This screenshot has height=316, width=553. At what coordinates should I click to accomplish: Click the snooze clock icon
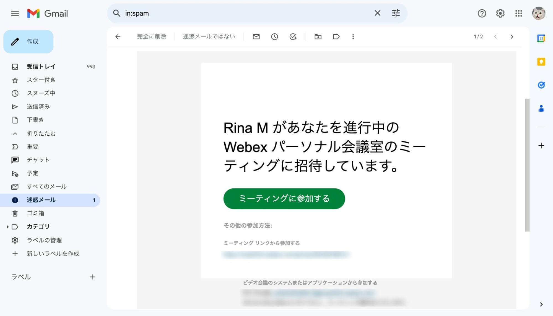(x=275, y=37)
